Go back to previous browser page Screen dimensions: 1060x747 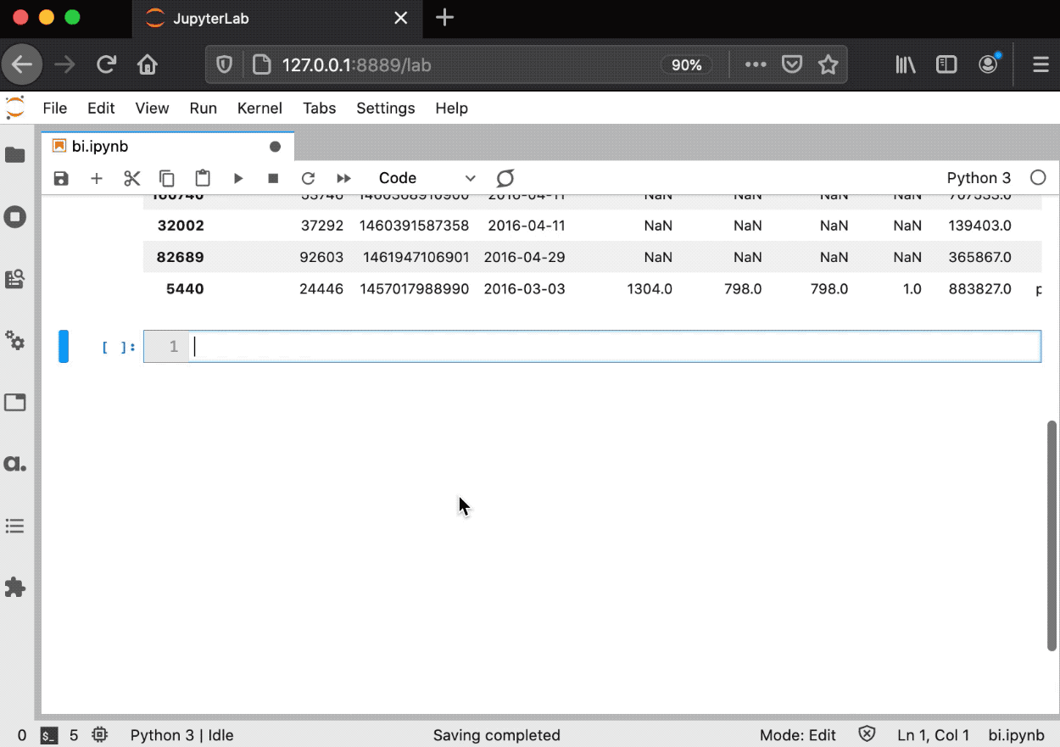tap(22, 64)
